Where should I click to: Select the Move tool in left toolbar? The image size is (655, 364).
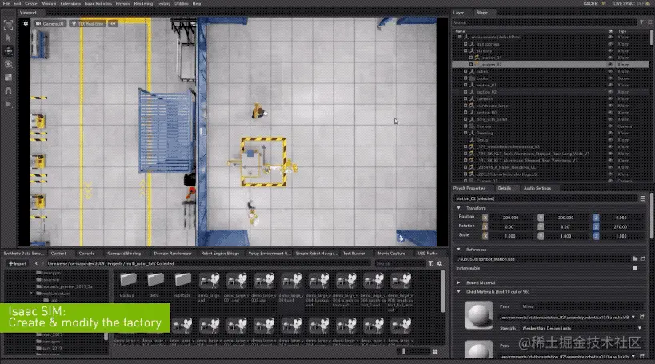(8, 51)
